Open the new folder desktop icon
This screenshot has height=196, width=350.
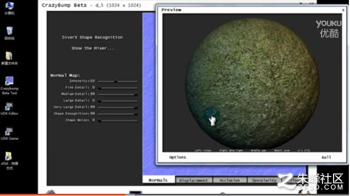coord(9,58)
